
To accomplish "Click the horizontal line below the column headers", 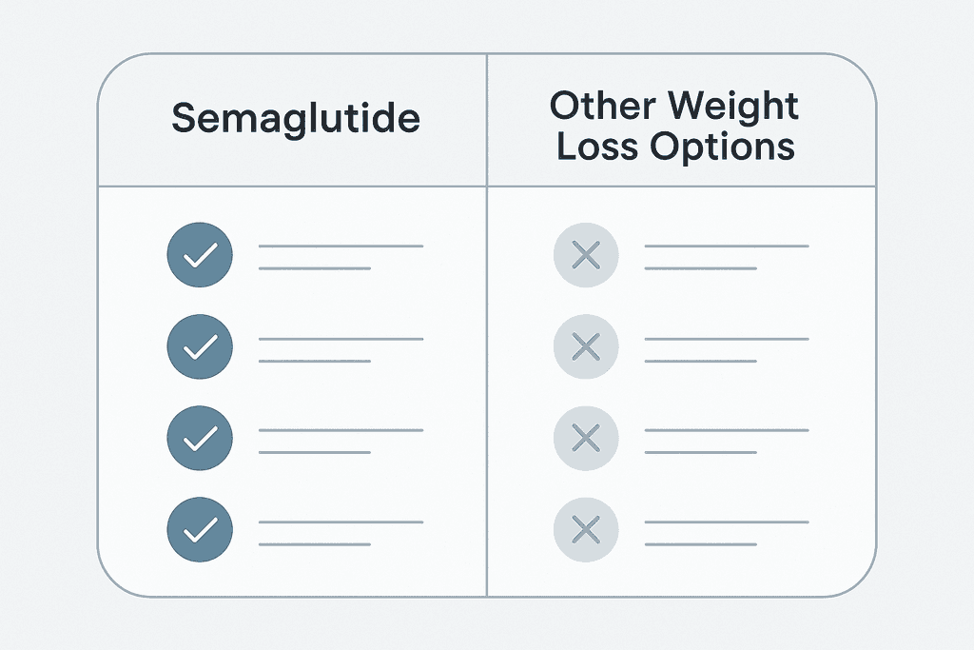I will [487, 186].
